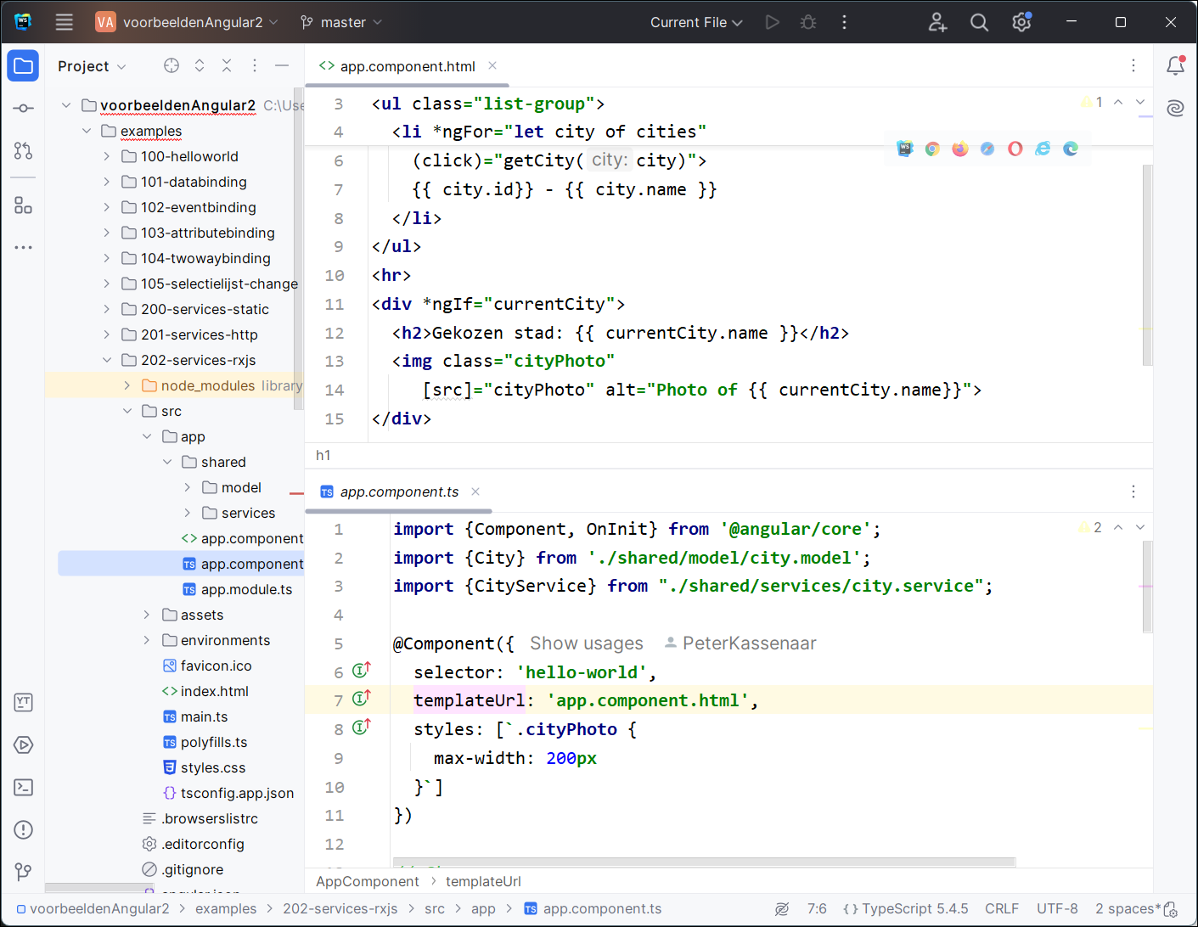1198x927 pixels.
Task: Open the master branch dropdown
Action: (x=342, y=22)
